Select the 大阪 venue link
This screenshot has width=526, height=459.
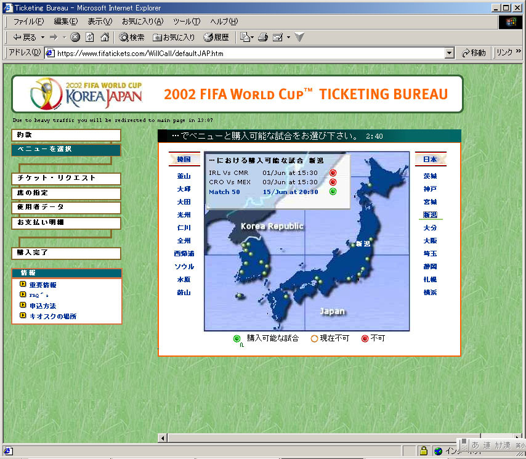(430, 240)
